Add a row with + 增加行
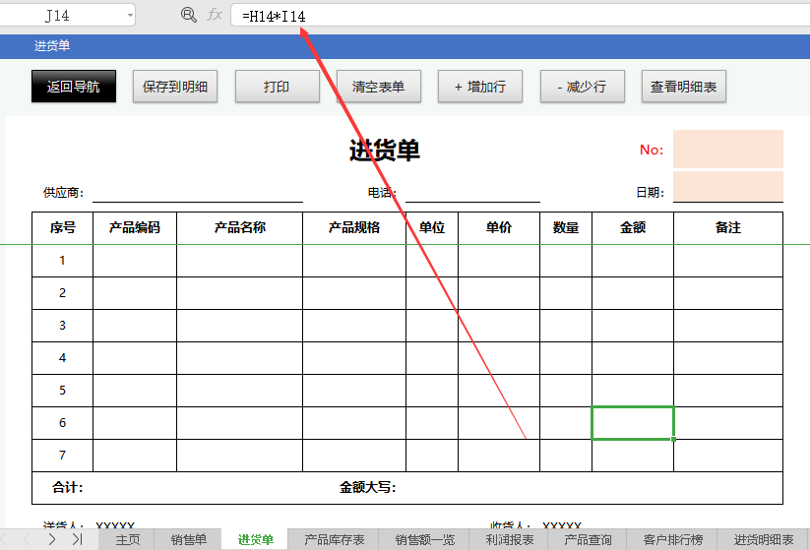The width and height of the screenshot is (810, 550). coord(479,87)
